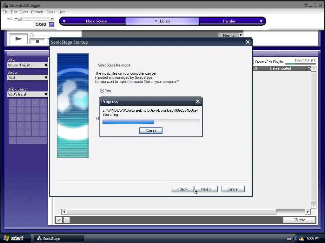Click the security shield tray icon
Screen dimensions: 325x243
(x=302, y=239)
